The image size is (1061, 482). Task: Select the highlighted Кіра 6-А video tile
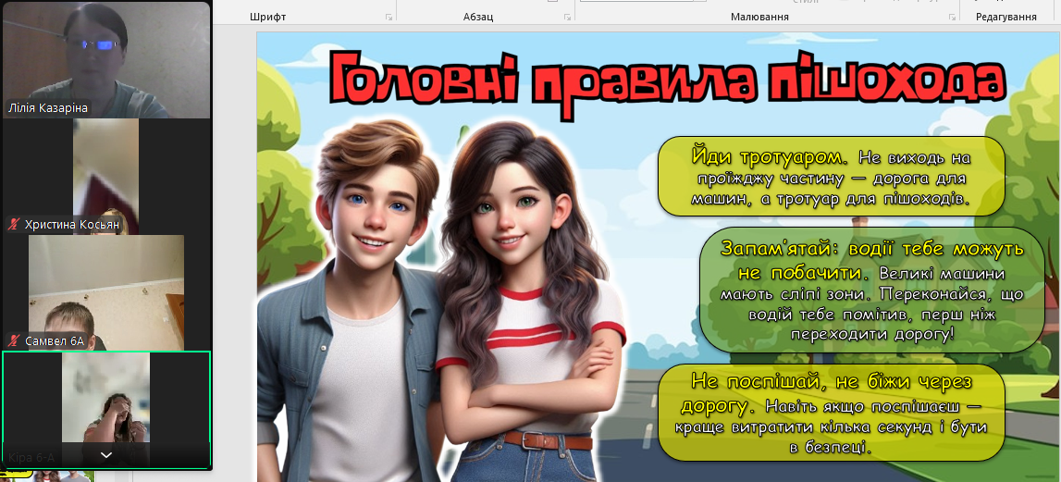(106, 409)
